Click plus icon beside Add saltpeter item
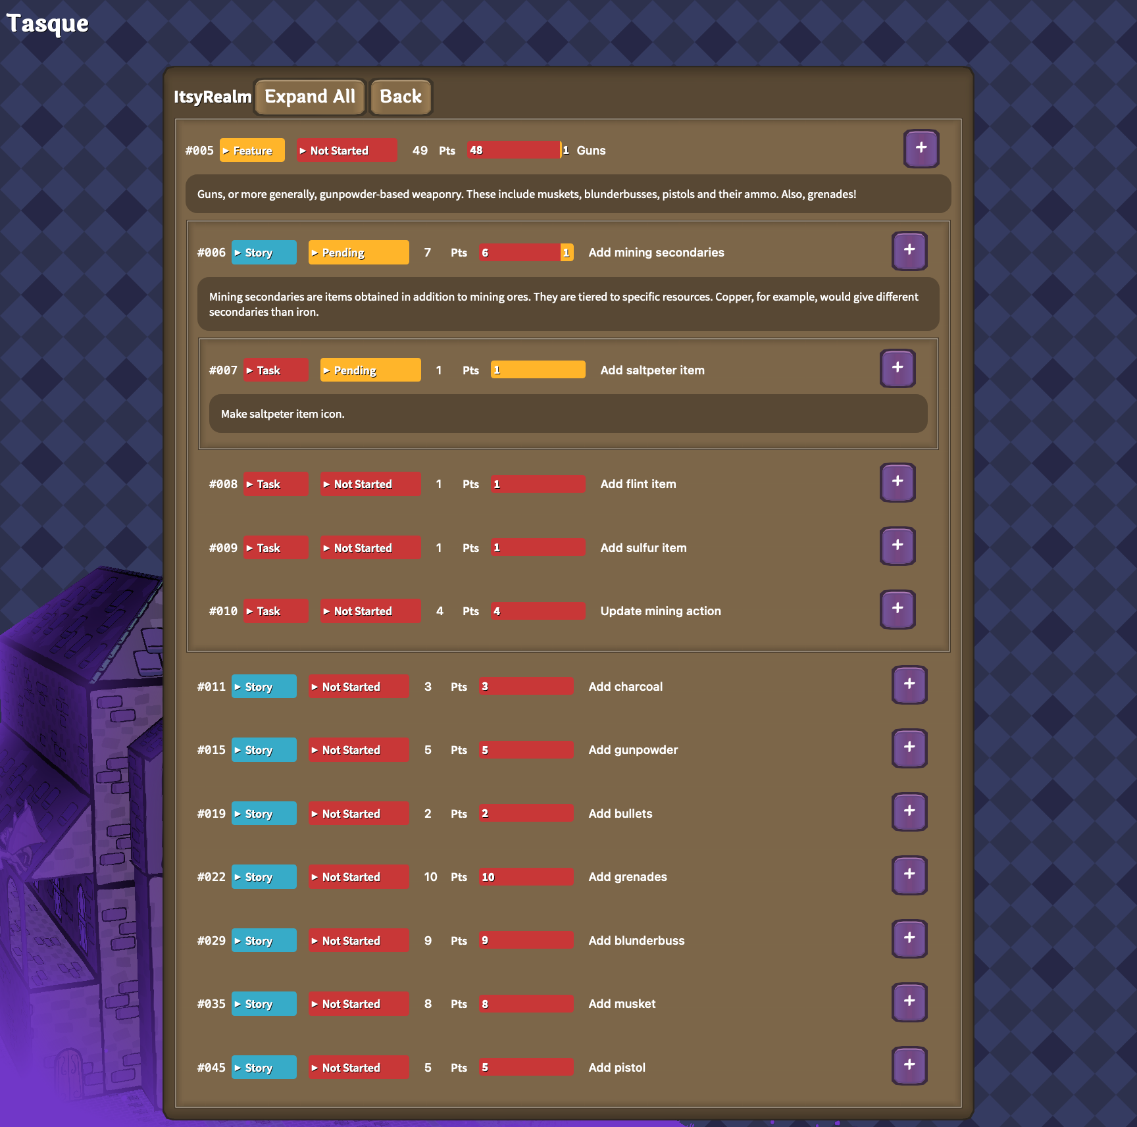This screenshot has width=1137, height=1127. point(897,368)
